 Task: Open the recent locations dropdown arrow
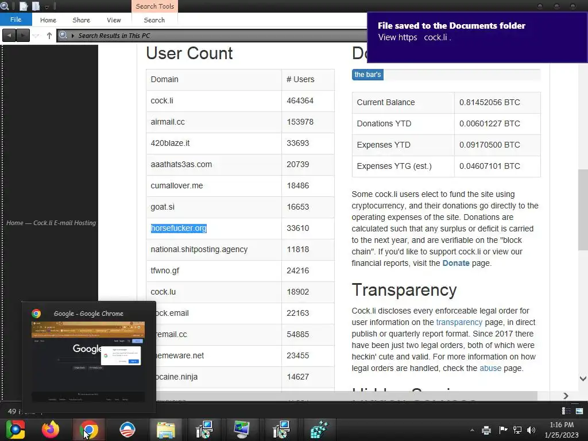(36, 36)
